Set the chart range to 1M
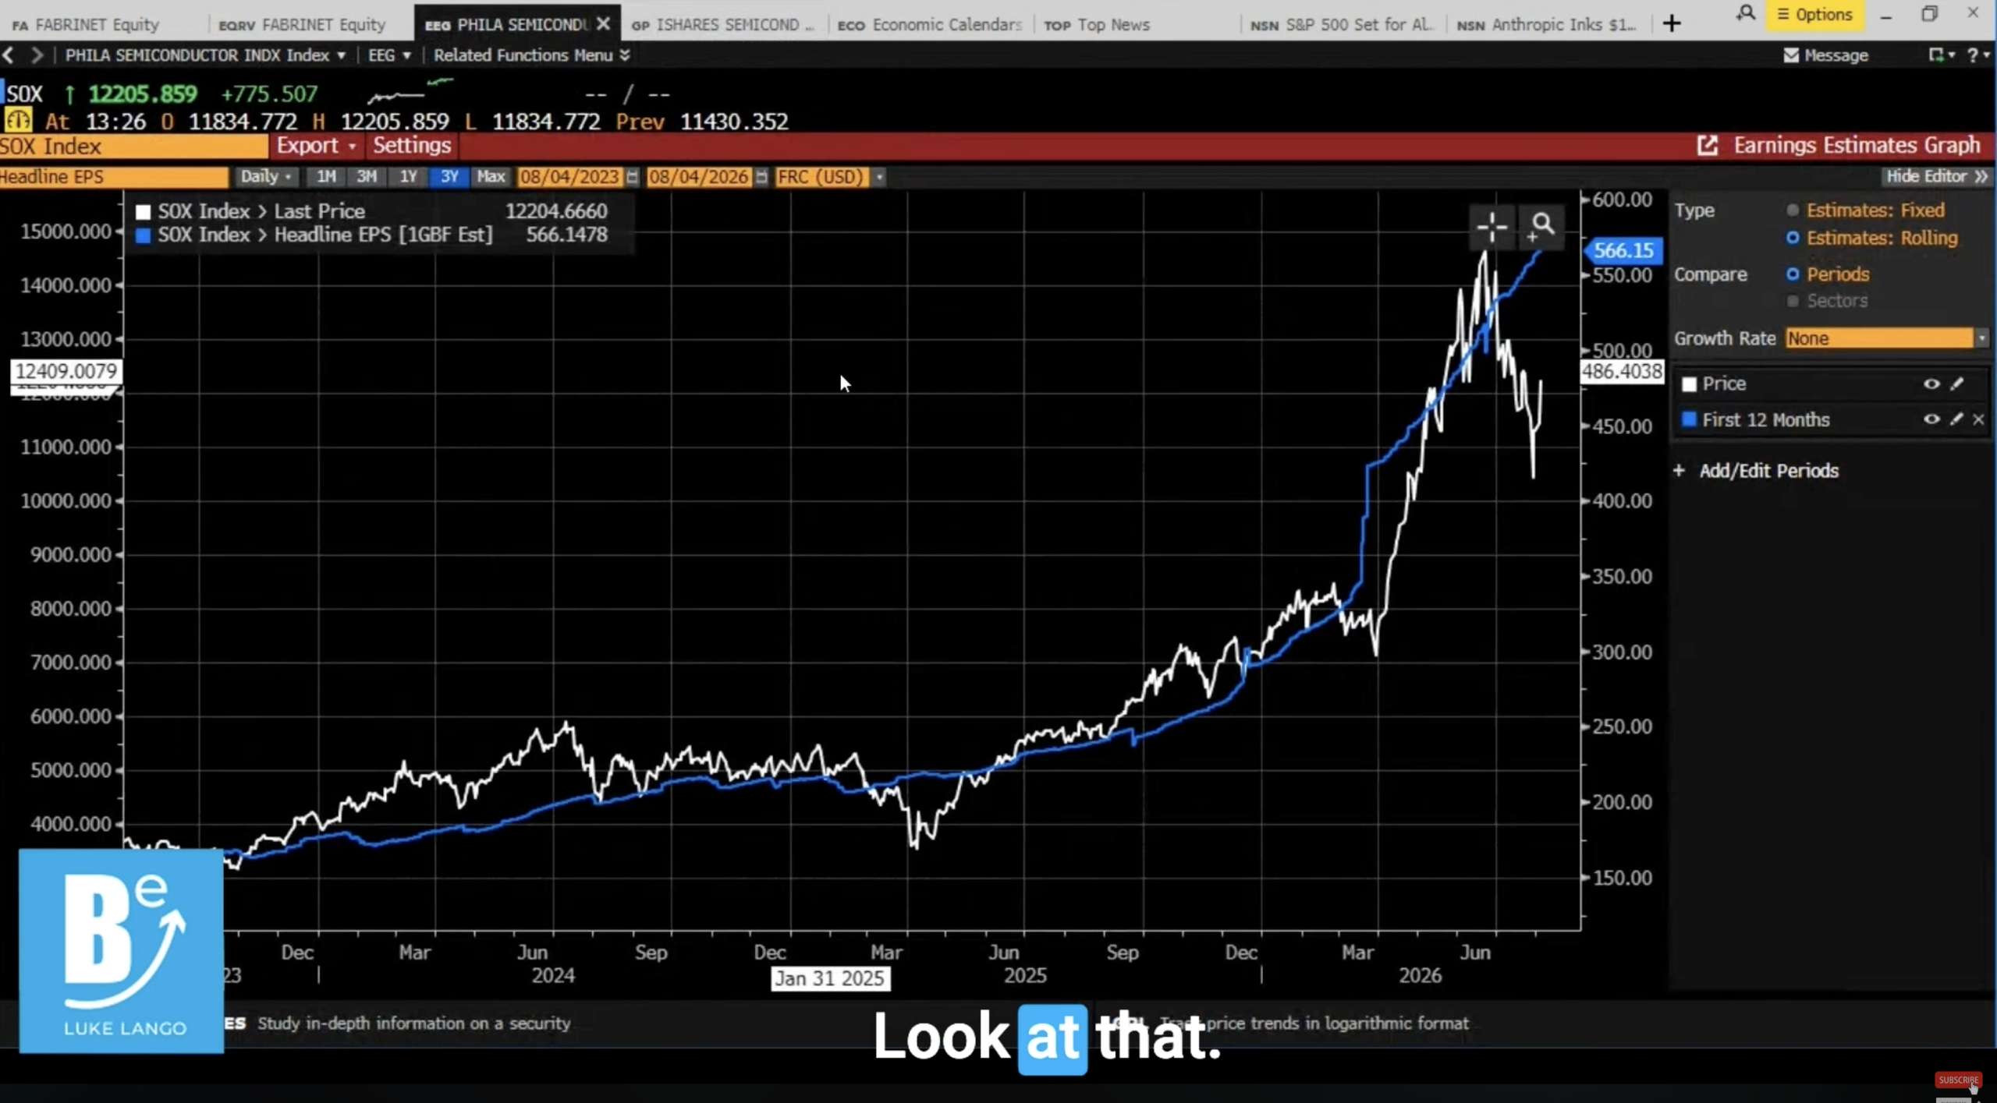The width and height of the screenshot is (1997, 1103). pos(326,177)
